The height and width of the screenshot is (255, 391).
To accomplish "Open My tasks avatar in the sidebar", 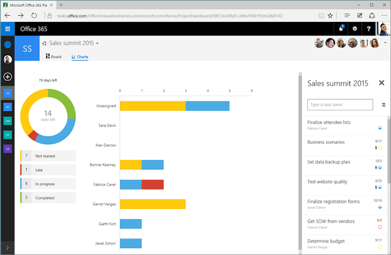I will (7, 59).
